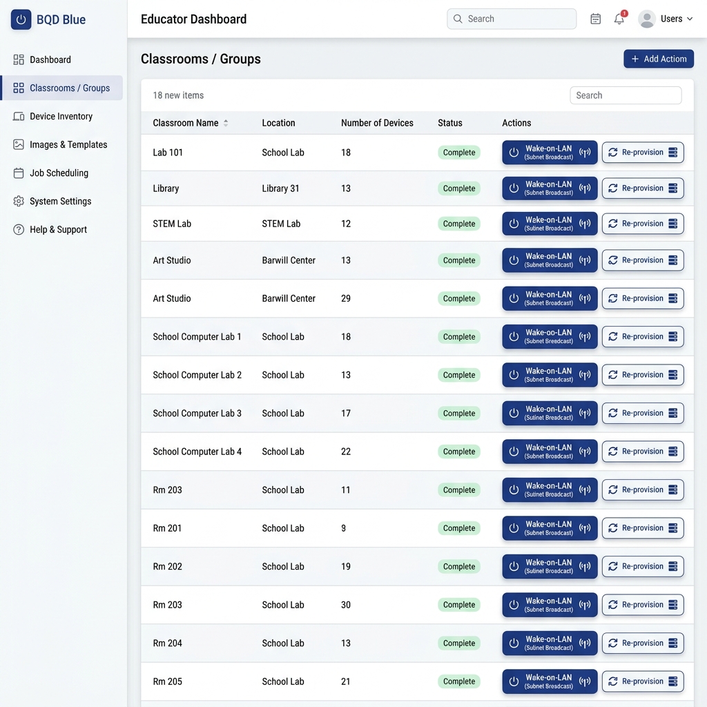Click refresh icon on STEM Lab Re-provision

[x=613, y=224]
